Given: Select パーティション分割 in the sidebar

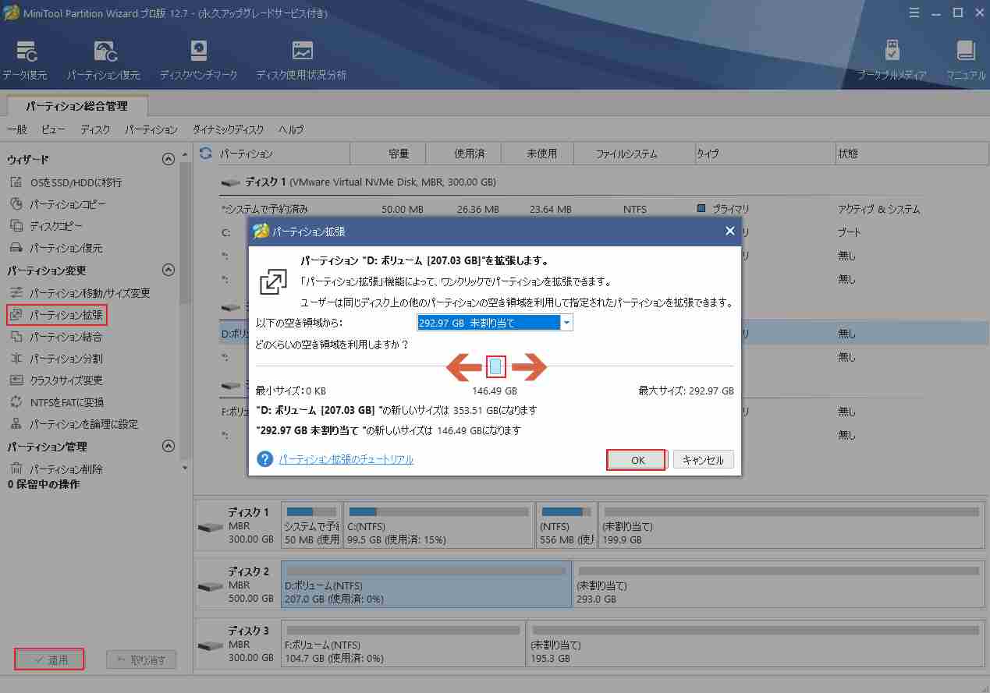Looking at the screenshot, I should tap(67, 359).
